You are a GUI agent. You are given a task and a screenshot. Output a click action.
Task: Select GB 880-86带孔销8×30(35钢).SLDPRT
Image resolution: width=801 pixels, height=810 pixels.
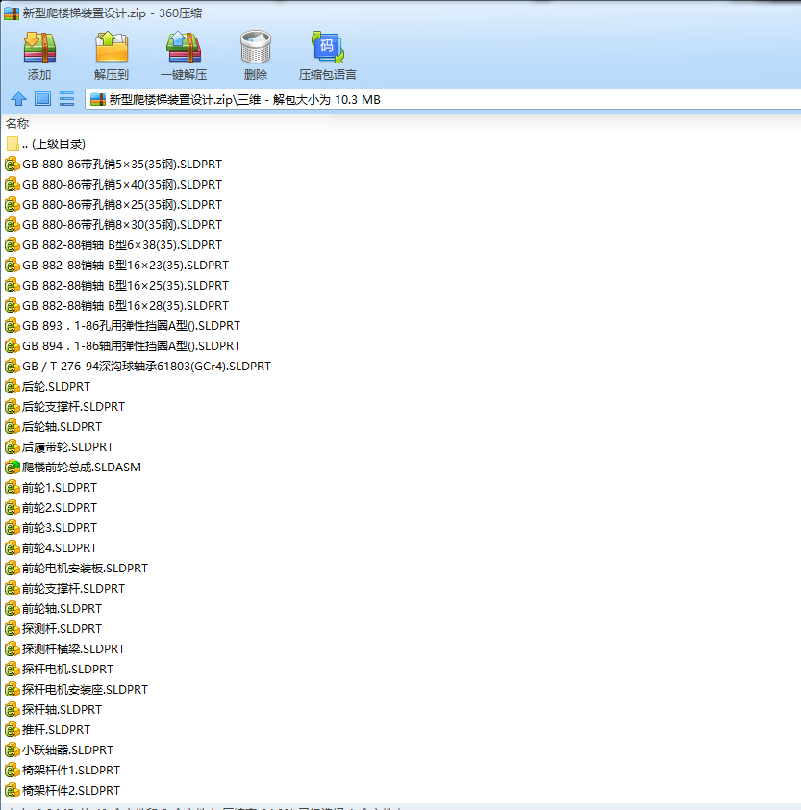pyautogui.click(x=113, y=224)
